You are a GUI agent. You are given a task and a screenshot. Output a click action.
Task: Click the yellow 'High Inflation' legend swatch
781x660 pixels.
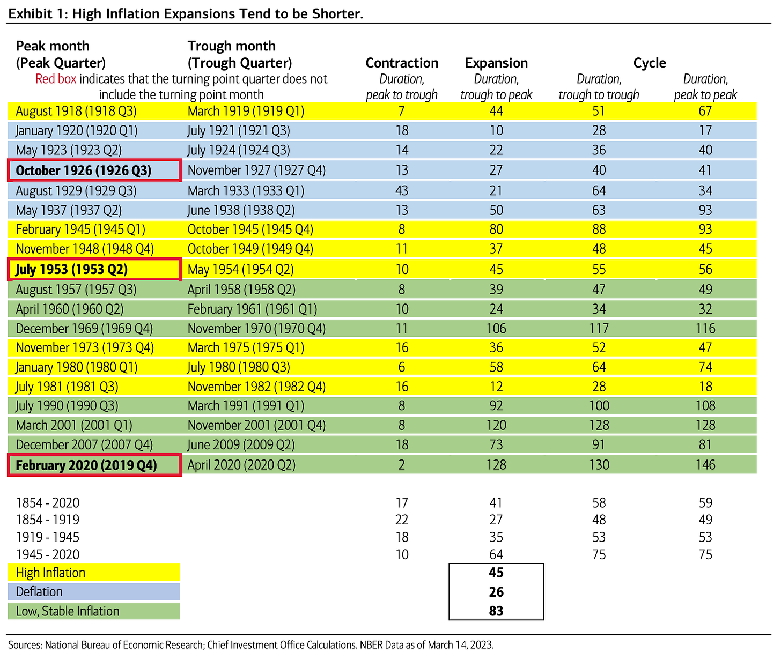click(x=94, y=573)
